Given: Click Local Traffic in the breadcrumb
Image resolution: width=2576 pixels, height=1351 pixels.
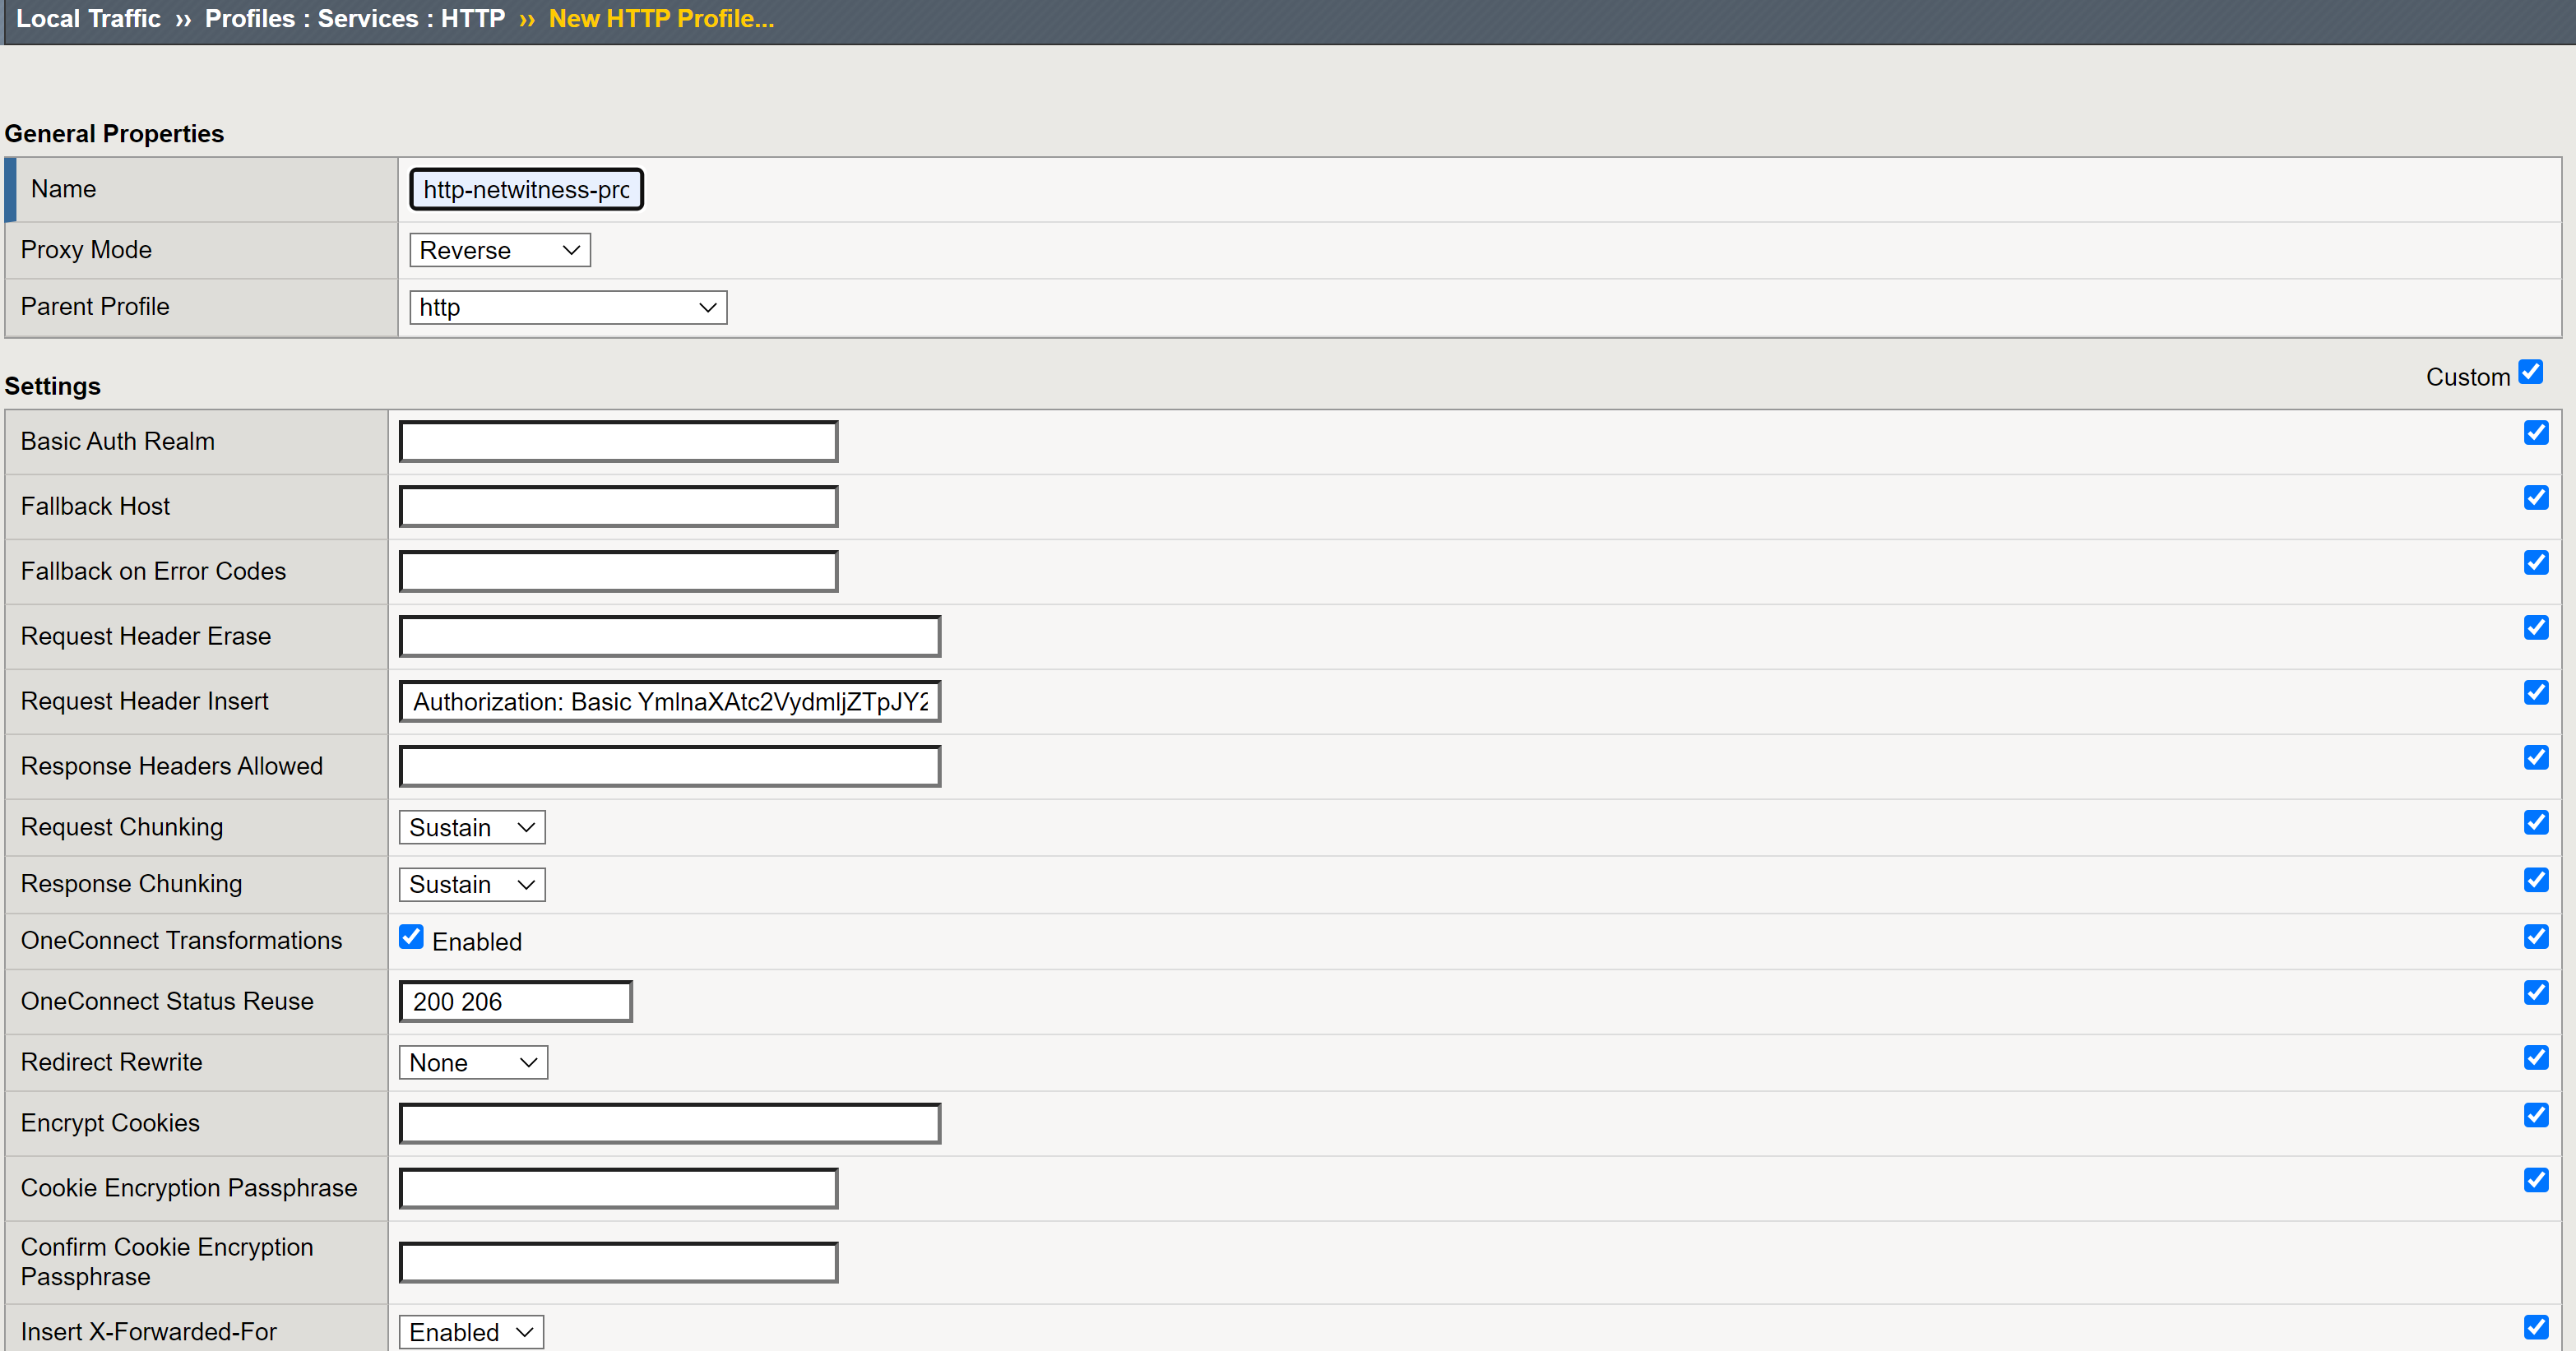Looking at the screenshot, I should tap(88, 19).
